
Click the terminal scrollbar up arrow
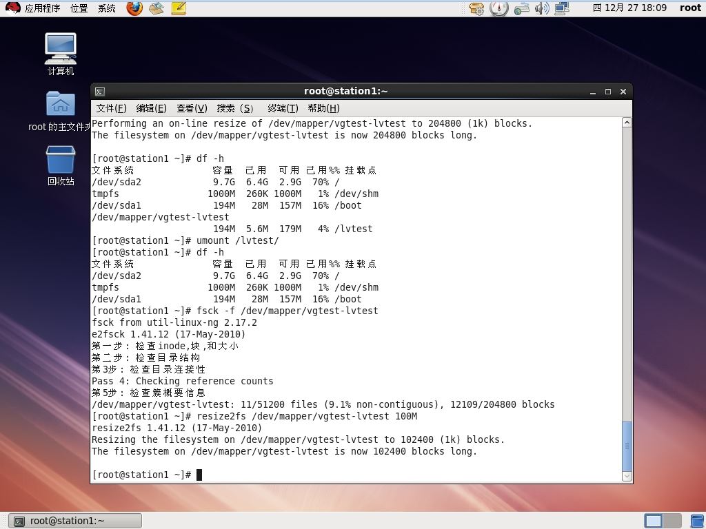coord(627,123)
